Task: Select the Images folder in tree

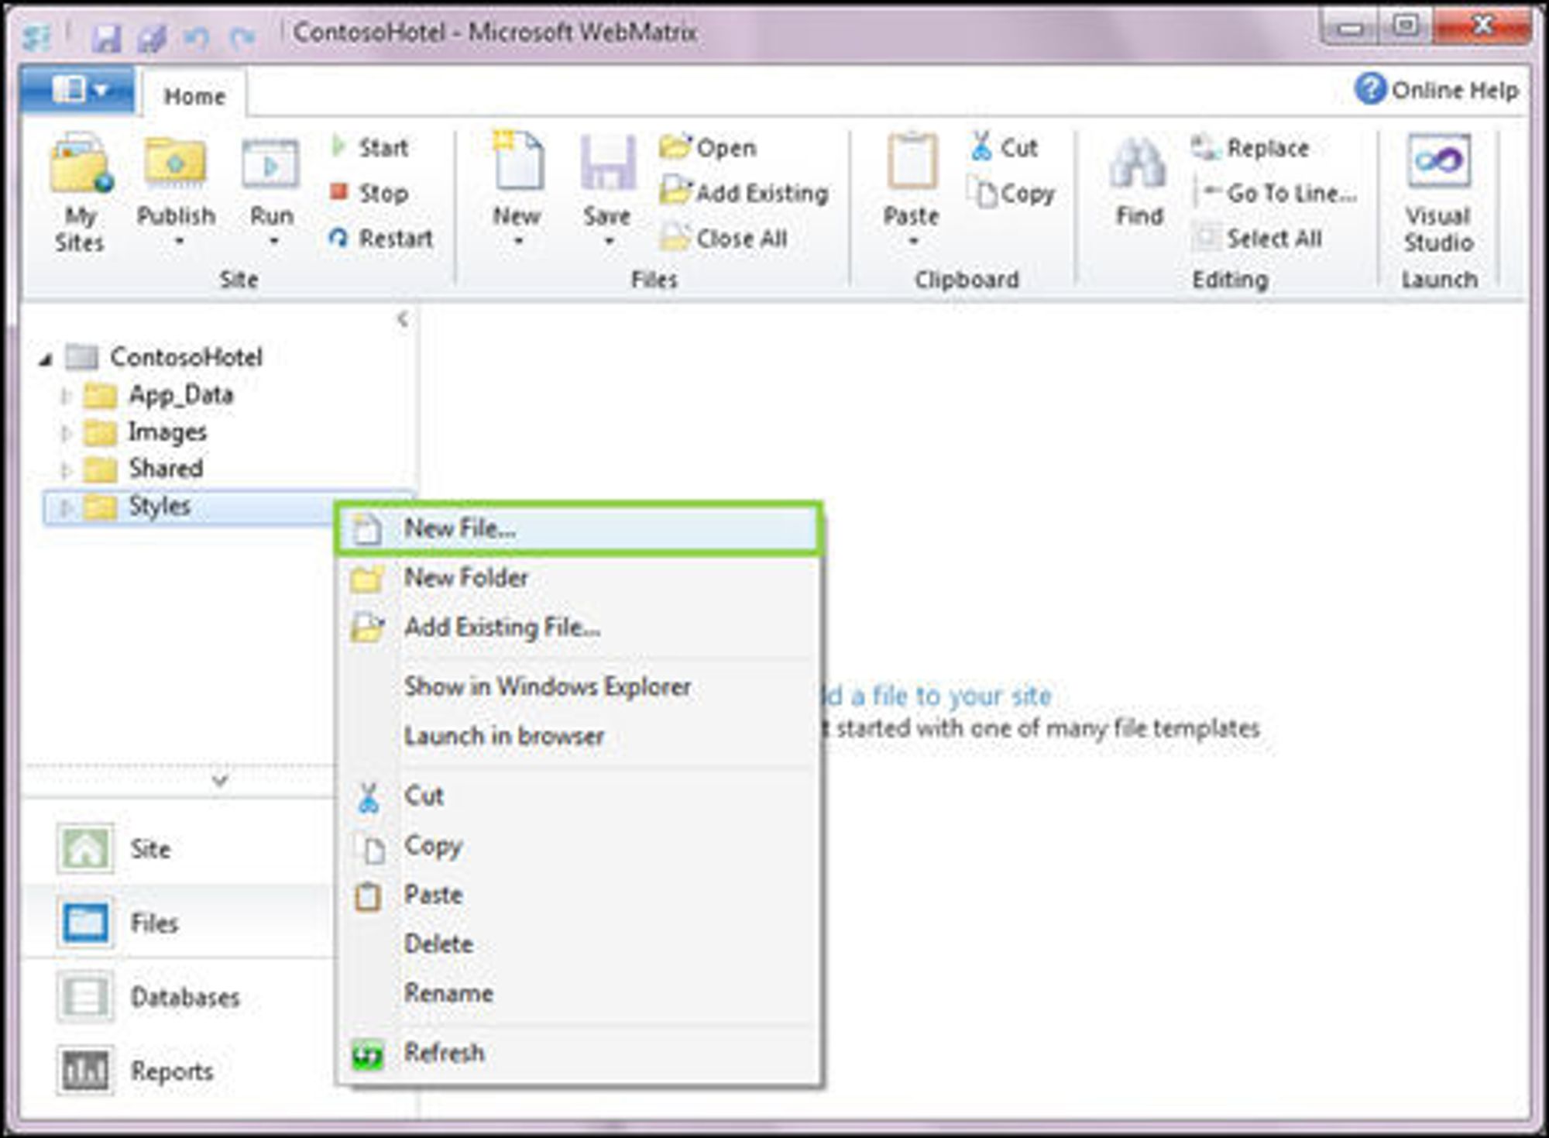Action: (x=146, y=432)
